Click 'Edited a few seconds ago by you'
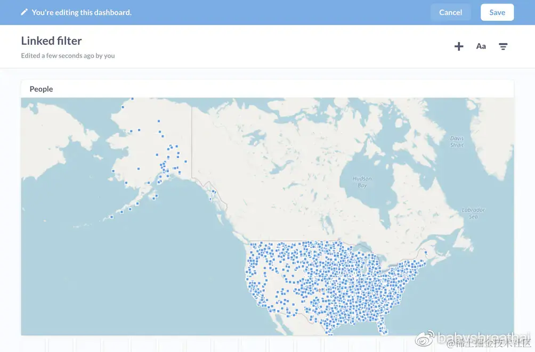Image resolution: width=535 pixels, height=352 pixels. [68, 55]
